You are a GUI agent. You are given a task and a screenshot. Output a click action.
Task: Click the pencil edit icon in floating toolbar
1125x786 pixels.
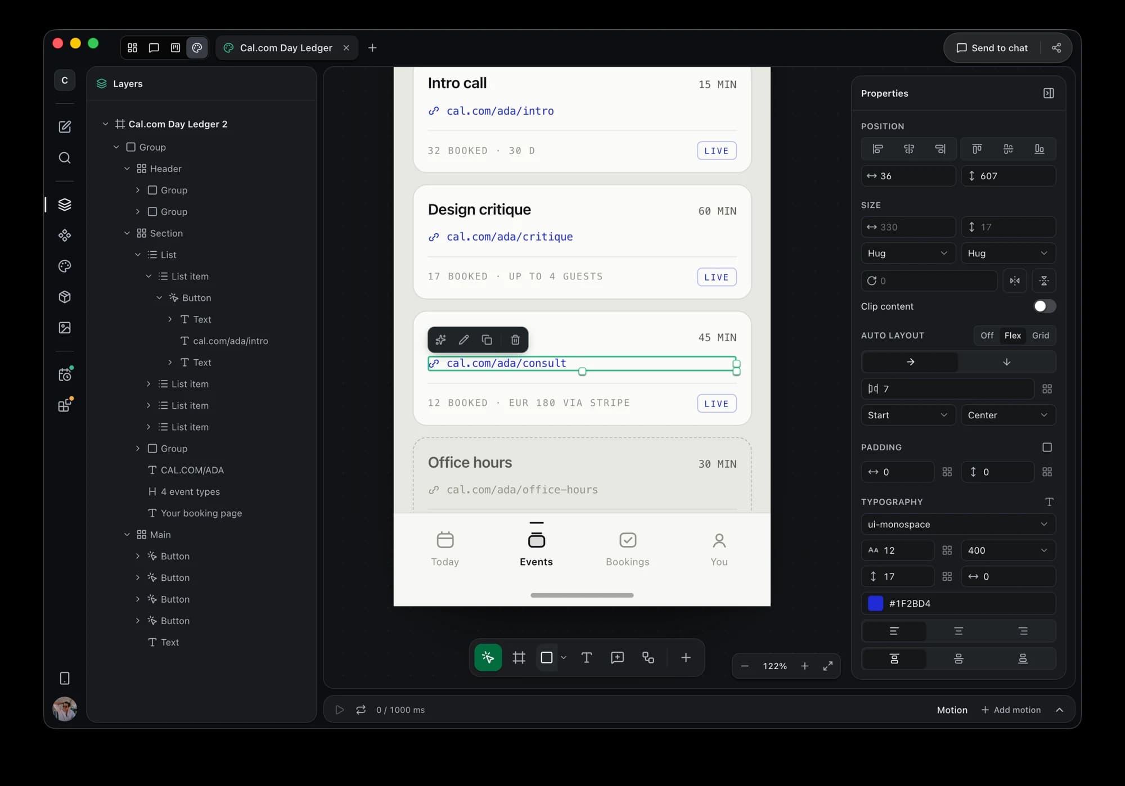pyautogui.click(x=463, y=340)
